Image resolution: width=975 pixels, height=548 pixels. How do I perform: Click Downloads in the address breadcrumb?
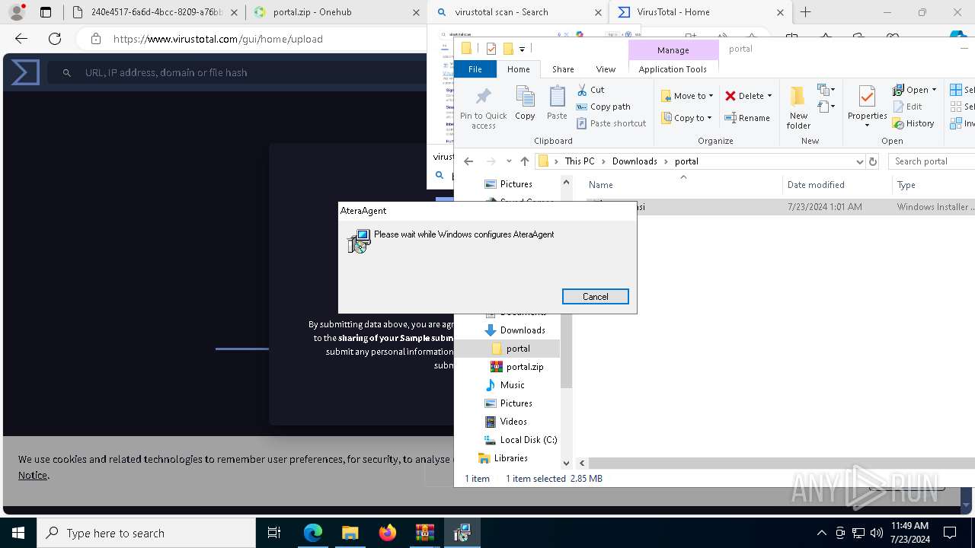point(635,161)
